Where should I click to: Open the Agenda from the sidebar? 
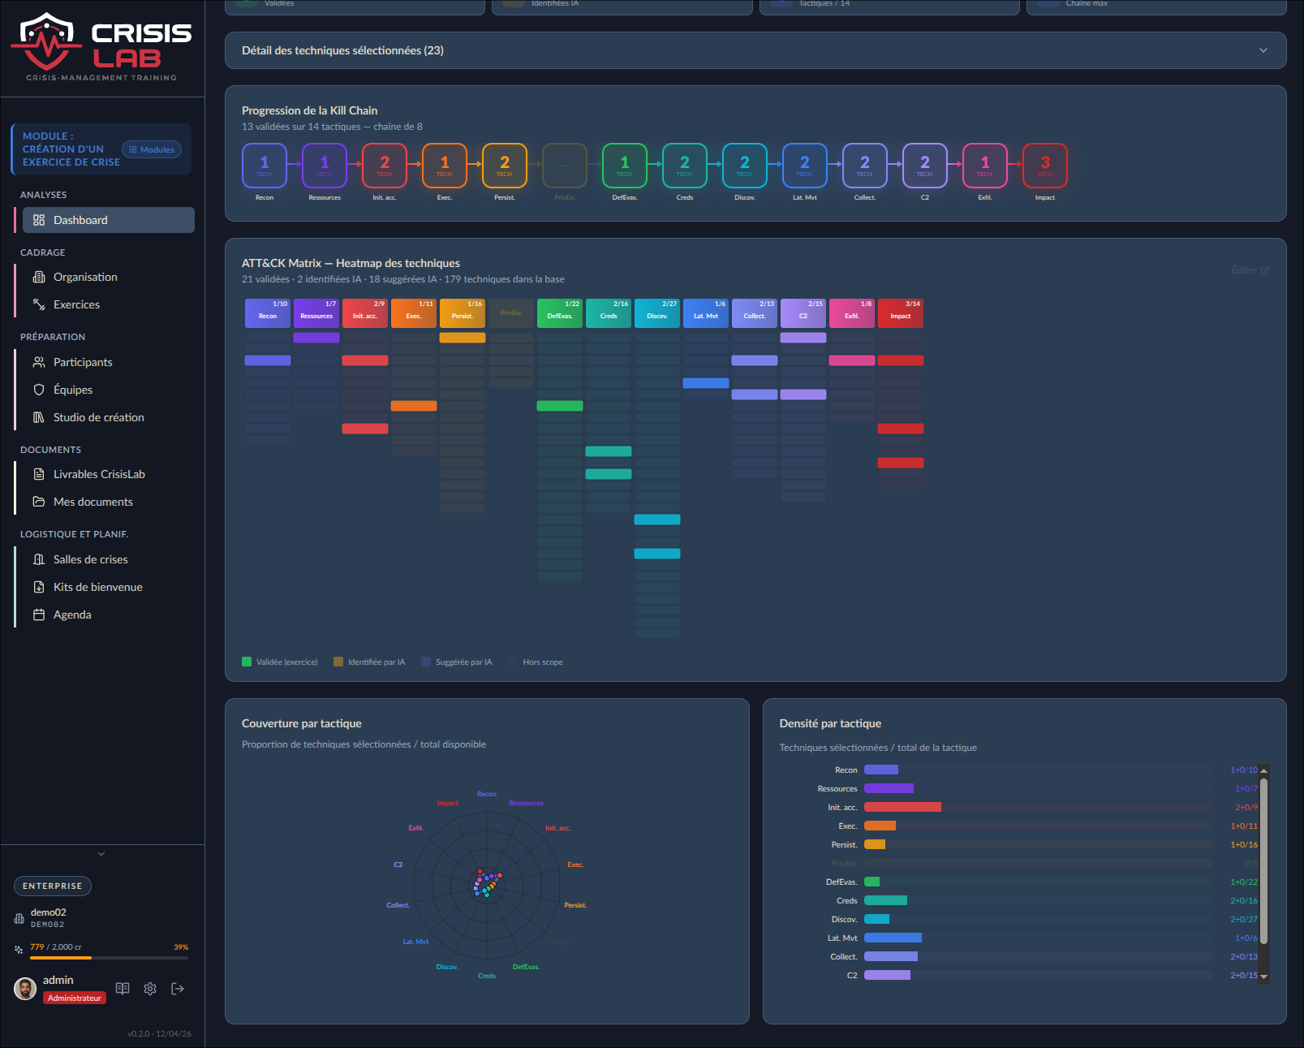73,615
